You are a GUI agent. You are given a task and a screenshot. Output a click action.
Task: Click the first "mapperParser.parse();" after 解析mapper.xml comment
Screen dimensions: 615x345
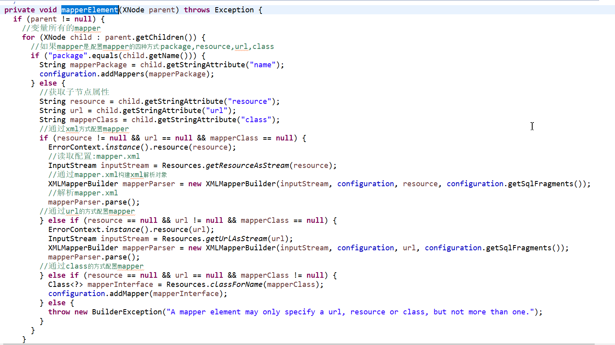(x=94, y=202)
